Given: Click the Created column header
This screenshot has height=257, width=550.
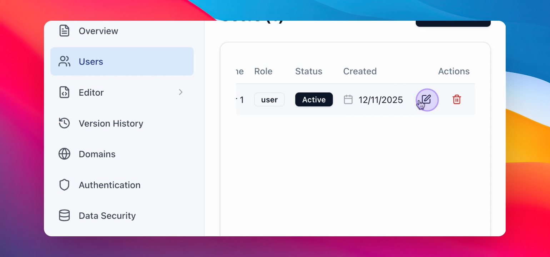Looking at the screenshot, I should (360, 71).
